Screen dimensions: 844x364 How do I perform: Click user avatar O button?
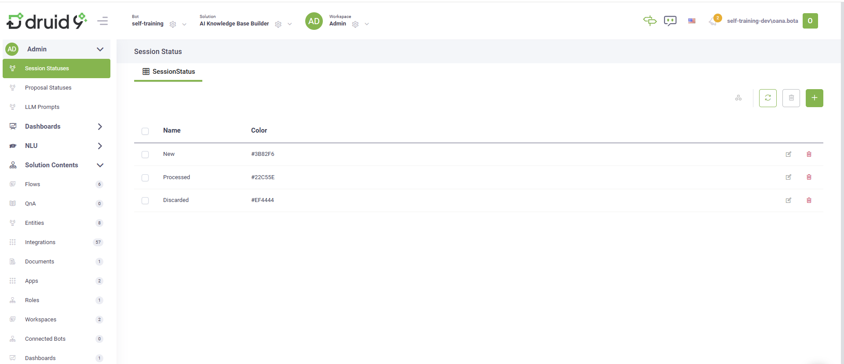(810, 21)
